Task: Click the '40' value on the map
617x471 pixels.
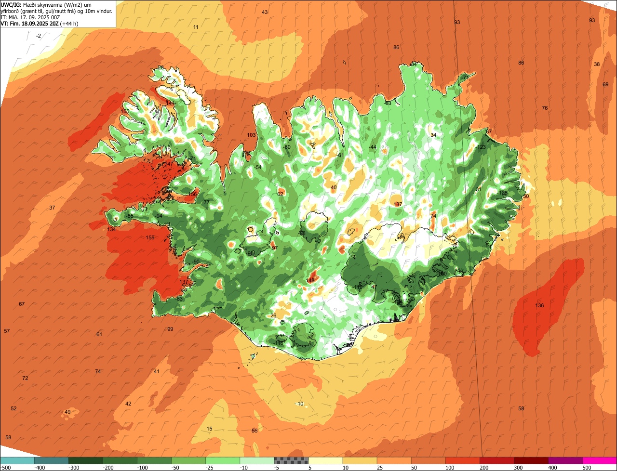Action: pos(334,187)
